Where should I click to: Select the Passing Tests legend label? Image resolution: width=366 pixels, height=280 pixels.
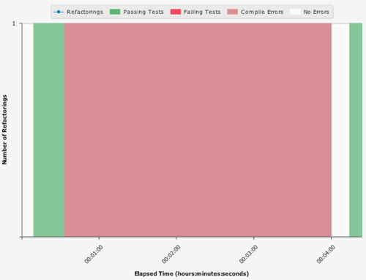(143, 12)
